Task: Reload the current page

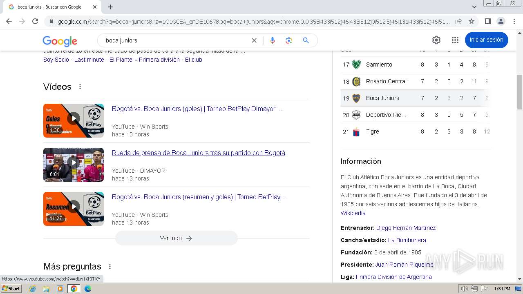Action: tap(35, 21)
